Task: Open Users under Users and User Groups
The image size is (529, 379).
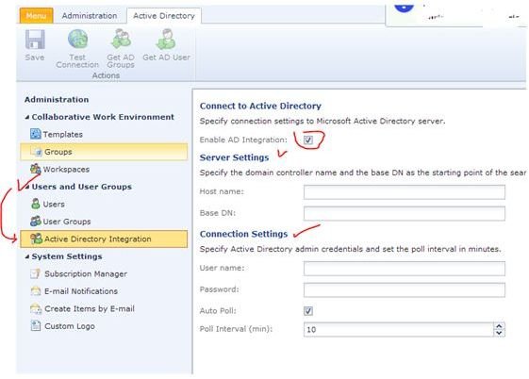Action: (x=47, y=204)
